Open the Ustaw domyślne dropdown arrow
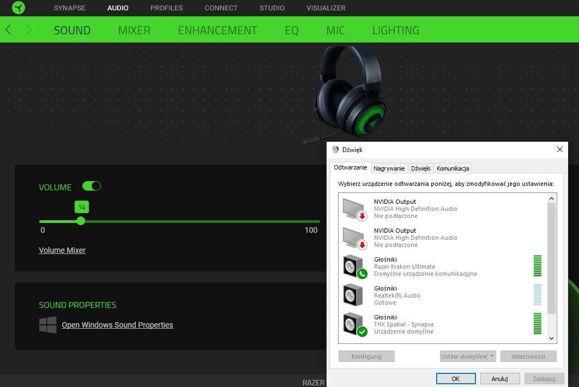579x387 pixels. tap(492, 356)
